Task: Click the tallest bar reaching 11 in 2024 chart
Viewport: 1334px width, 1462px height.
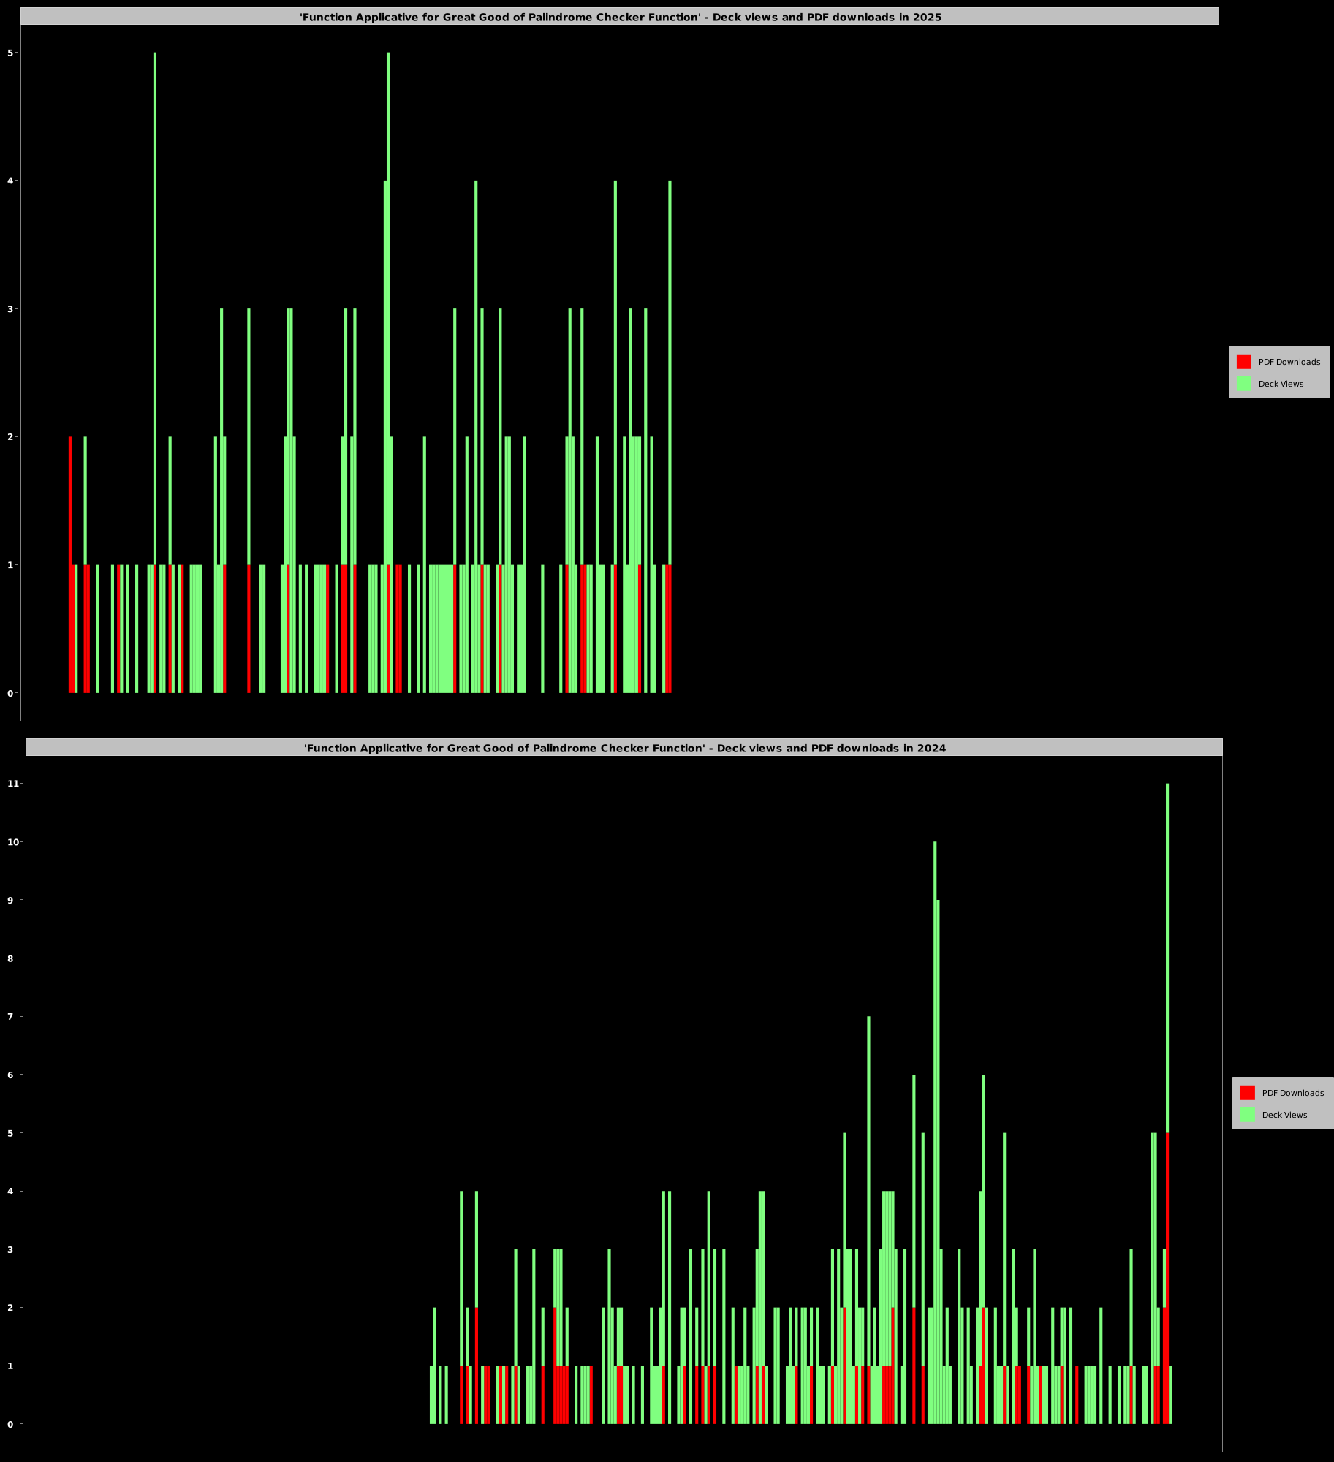Action: pyautogui.click(x=1167, y=950)
